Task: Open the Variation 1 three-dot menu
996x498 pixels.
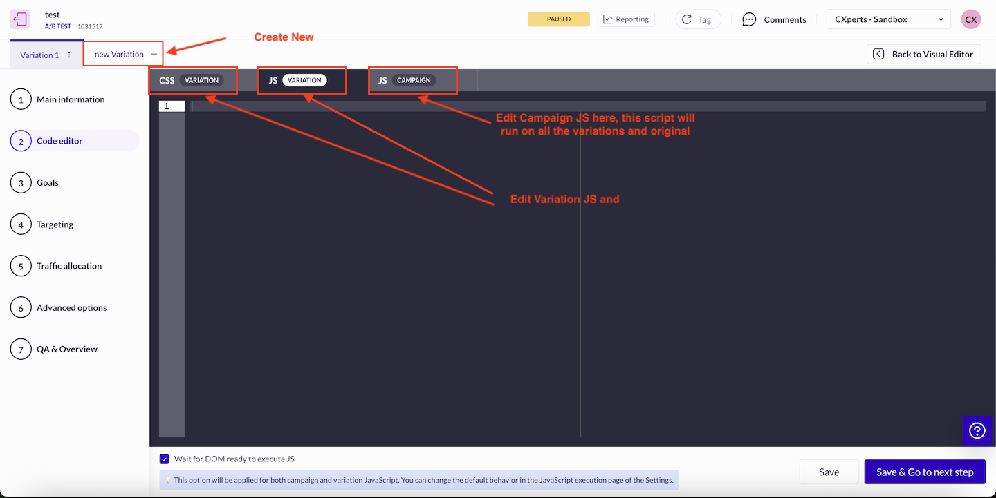Action: click(x=69, y=55)
